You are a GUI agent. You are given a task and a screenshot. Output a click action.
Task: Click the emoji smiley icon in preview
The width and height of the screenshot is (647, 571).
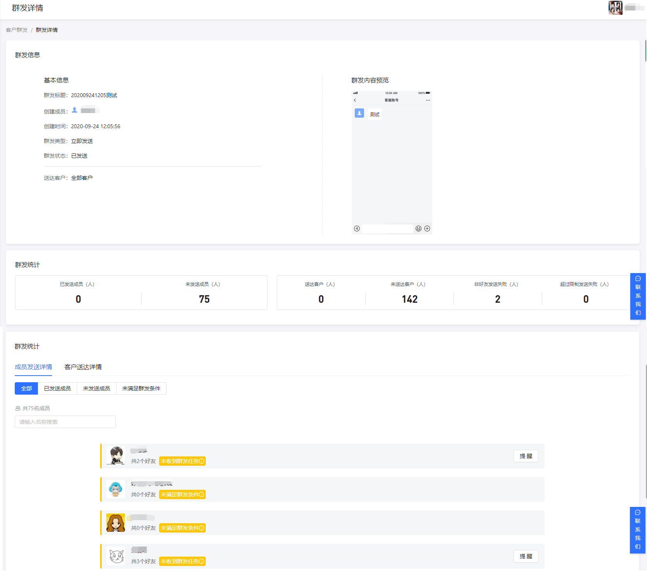(x=418, y=229)
